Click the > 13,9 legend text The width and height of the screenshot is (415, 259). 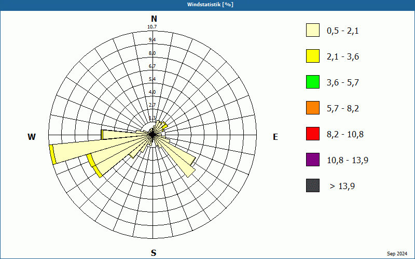tap(342, 186)
